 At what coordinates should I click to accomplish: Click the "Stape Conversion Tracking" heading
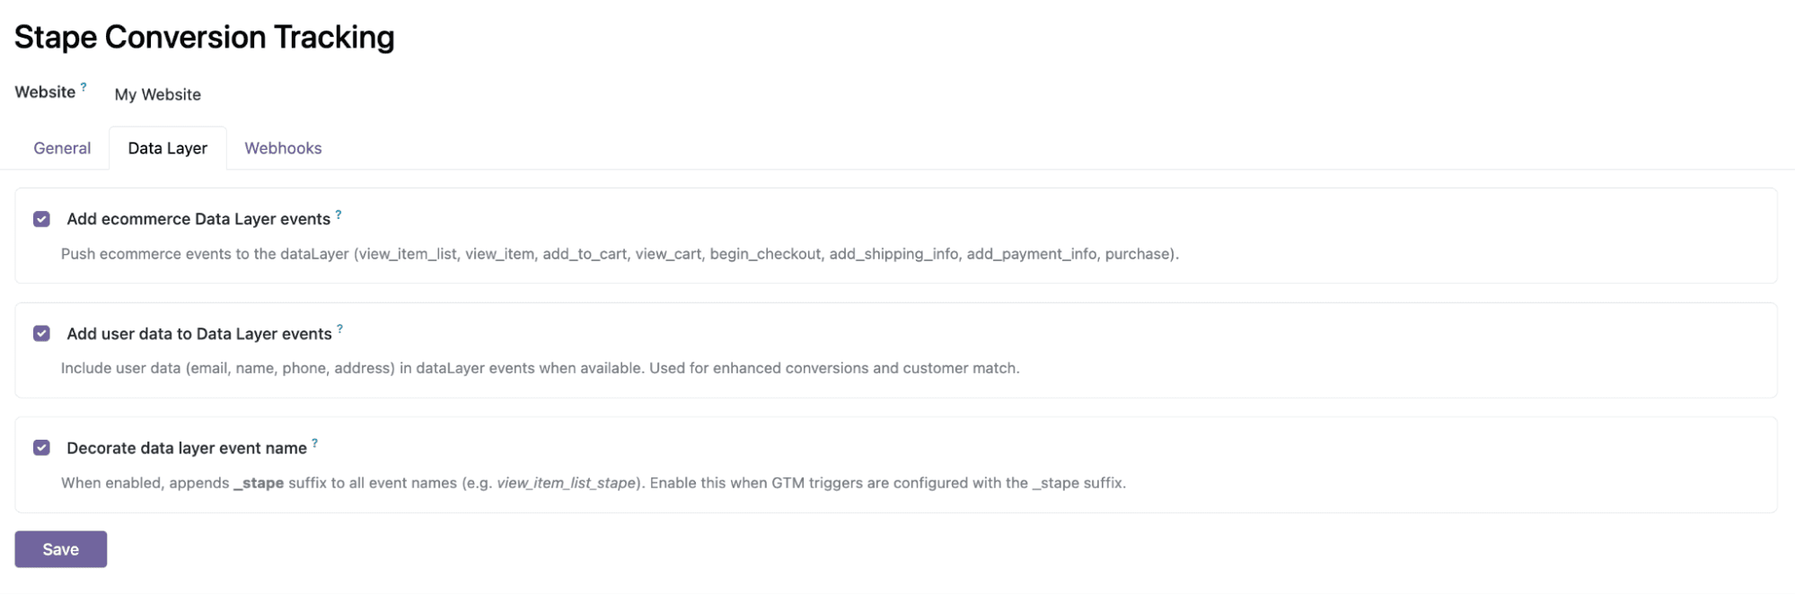tap(206, 37)
